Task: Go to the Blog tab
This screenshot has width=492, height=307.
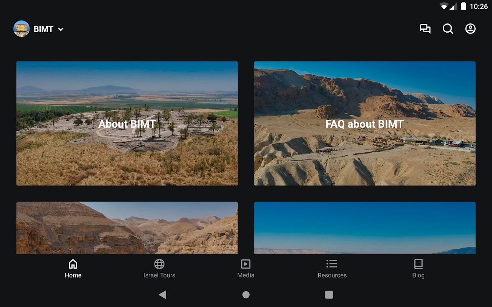Action: point(418,269)
